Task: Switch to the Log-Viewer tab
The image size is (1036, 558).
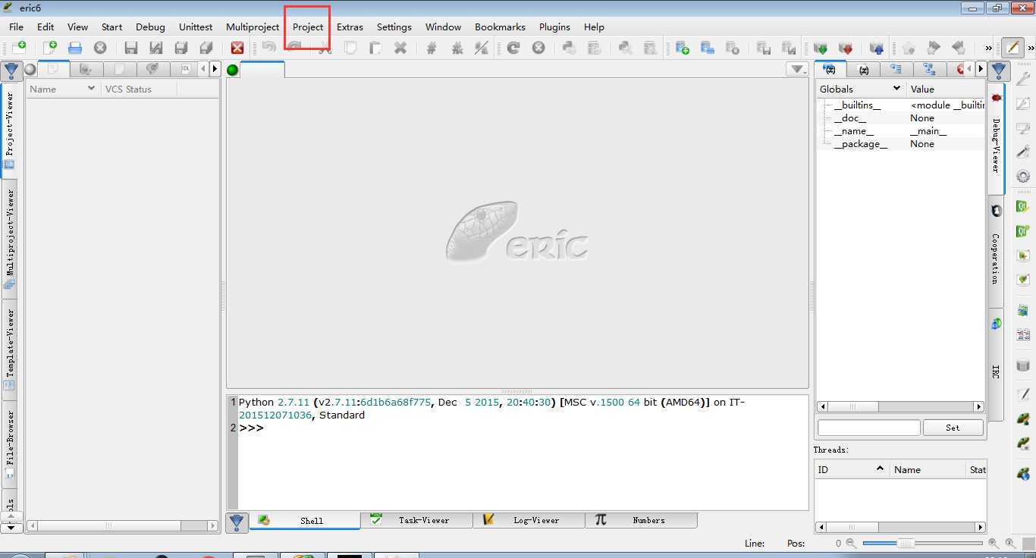Action: click(x=529, y=520)
